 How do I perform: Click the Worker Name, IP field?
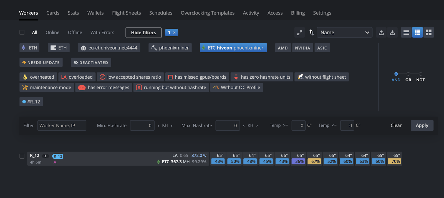pyautogui.click(x=62, y=126)
